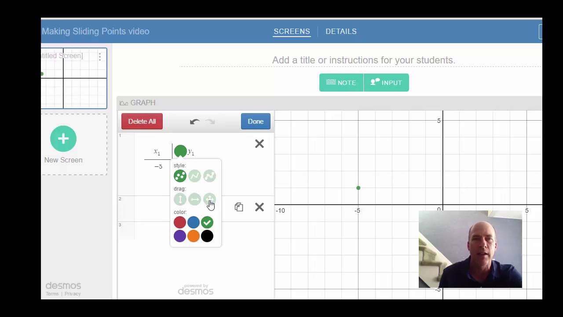Add a NOTE component

[x=341, y=83]
